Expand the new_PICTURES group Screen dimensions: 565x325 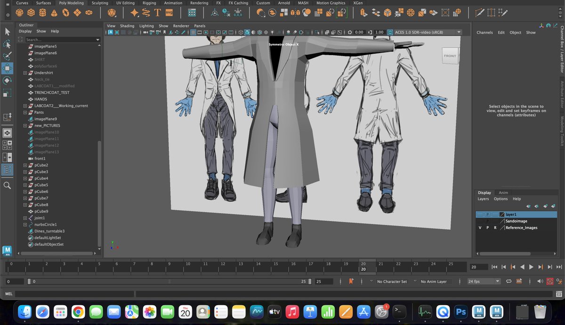pyautogui.click(x=25, y=126)
